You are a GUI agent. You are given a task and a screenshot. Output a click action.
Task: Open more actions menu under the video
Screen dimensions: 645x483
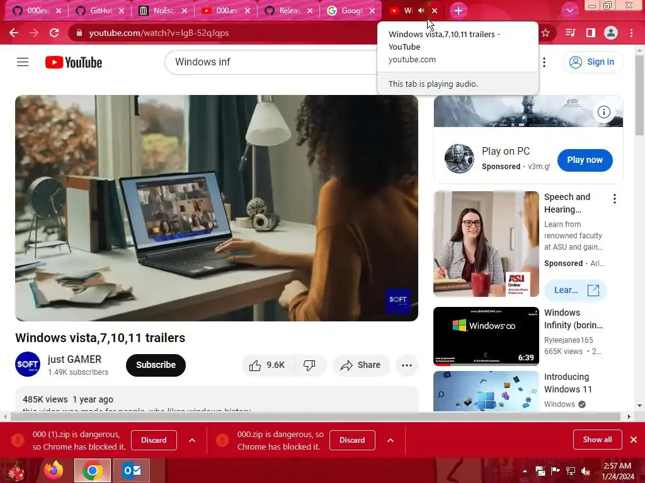click(x=407, y=365)
